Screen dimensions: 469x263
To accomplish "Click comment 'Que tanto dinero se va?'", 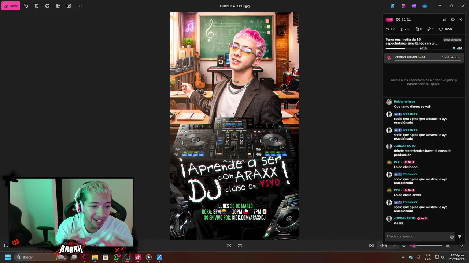I will (x=412, y=107).
